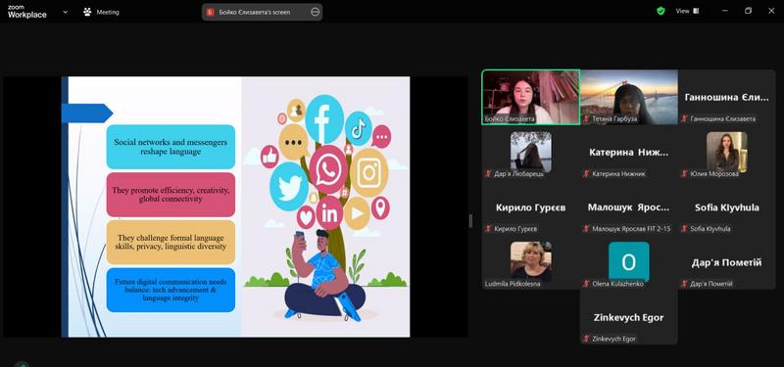Click the Zoom Workplace logo
Viewport: 784px width, 367px height.
click(x=27, y=12)
